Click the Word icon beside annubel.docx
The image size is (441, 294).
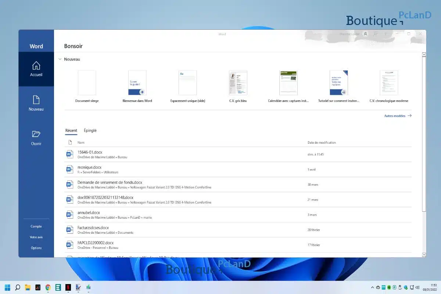[x=69, y=214]
